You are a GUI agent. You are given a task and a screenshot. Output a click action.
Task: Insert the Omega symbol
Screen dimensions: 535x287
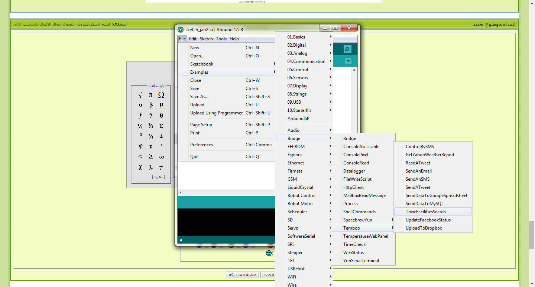click(161, 95)
